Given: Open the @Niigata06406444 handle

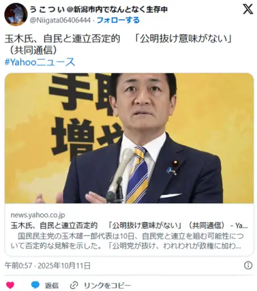Looking at the screenshot, I should [x=60, y=21].
